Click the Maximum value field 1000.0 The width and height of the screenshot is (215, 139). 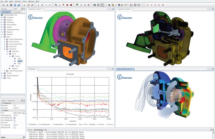pyautogui.click(x=19, y=108)
